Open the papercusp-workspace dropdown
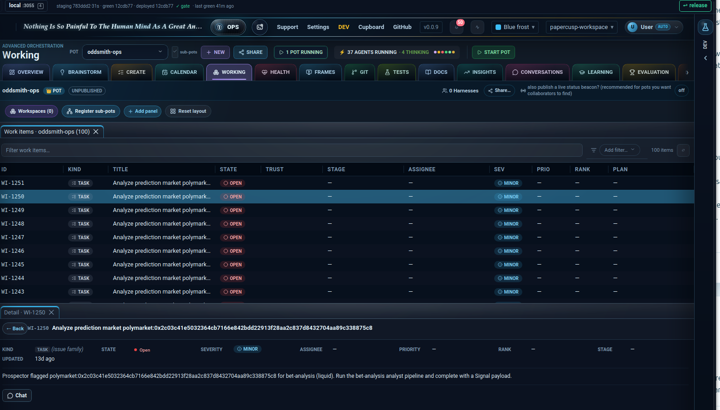Screen dimensions: 720x410 click(x=582, y=27)
